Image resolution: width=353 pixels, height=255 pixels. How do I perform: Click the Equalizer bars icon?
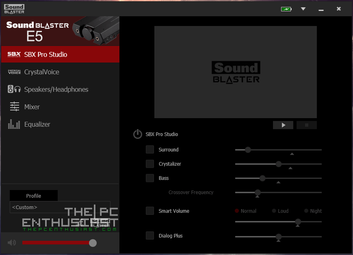(x=14, y=124)
